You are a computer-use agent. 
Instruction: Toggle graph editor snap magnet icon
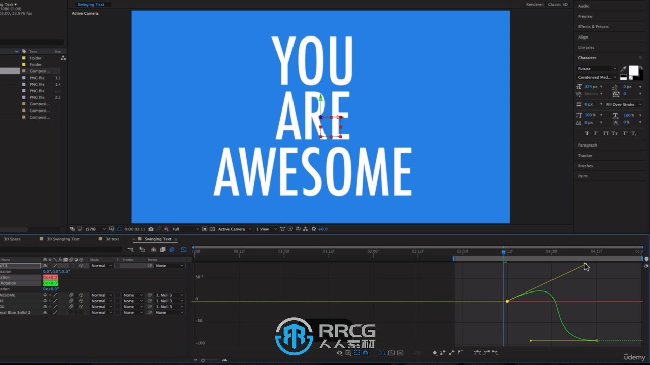tap(365, 353)
